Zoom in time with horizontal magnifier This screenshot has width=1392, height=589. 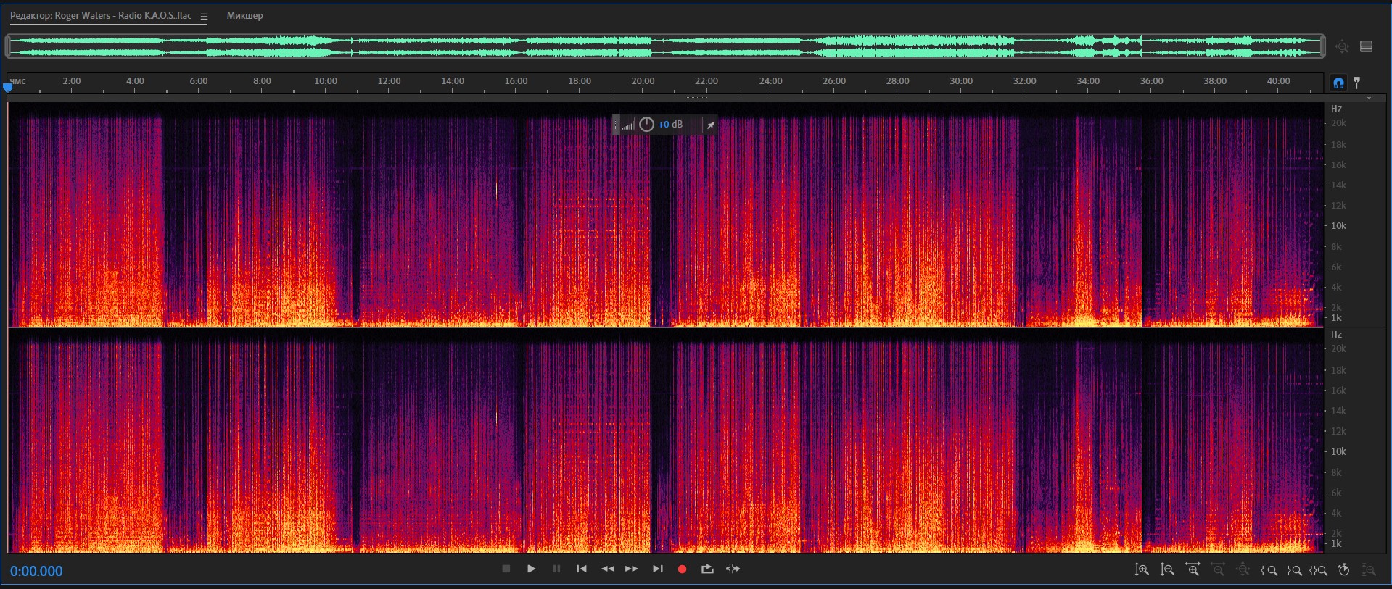tap(1193, 570)
